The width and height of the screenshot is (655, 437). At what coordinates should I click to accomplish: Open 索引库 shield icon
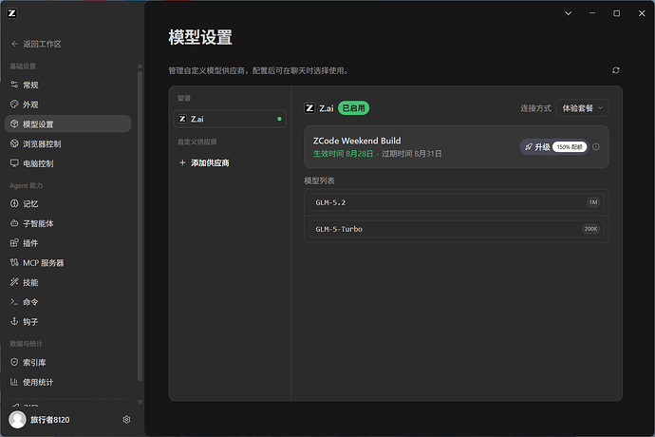coord(14,362)
